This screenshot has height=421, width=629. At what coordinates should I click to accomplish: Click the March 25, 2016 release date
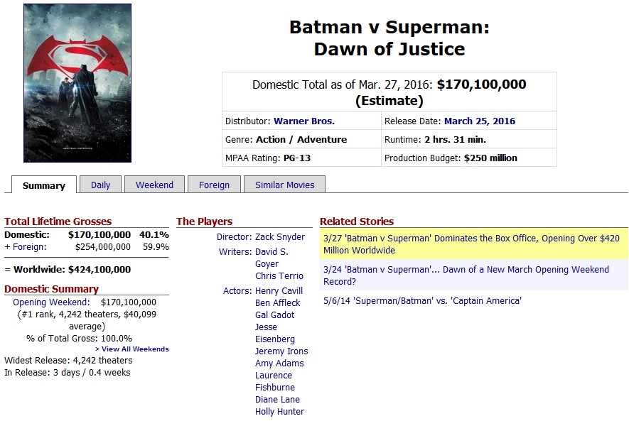[x=479, y=121]
